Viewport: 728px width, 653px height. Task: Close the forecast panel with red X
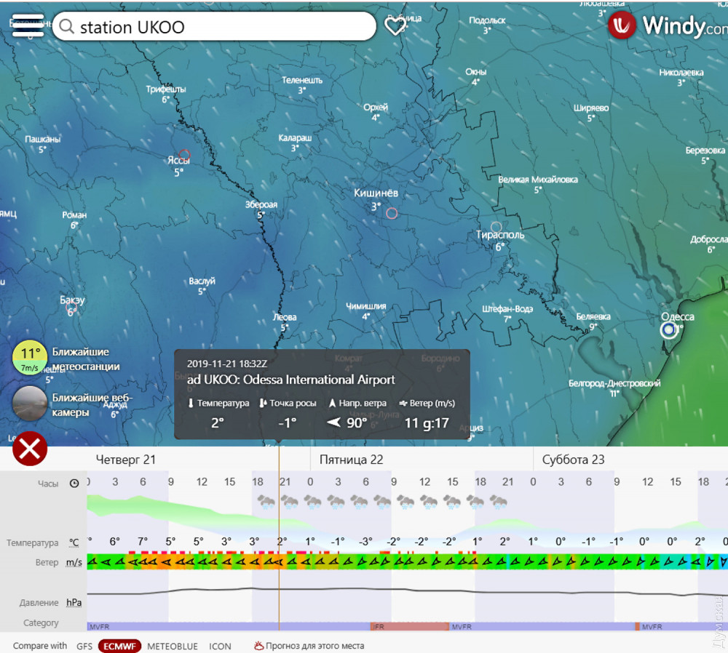click(x=30, y=449)
